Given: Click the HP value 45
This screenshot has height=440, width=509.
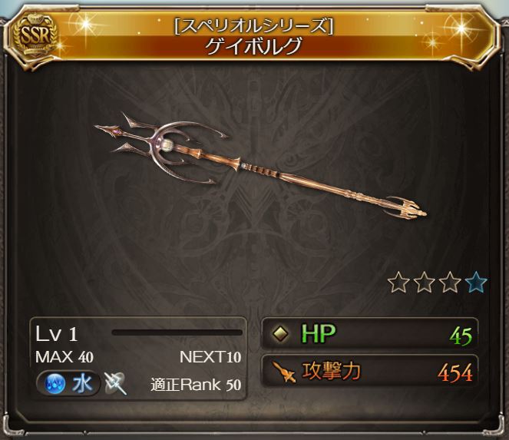Looking at the screenshot, I should click(x=461, y=336).
